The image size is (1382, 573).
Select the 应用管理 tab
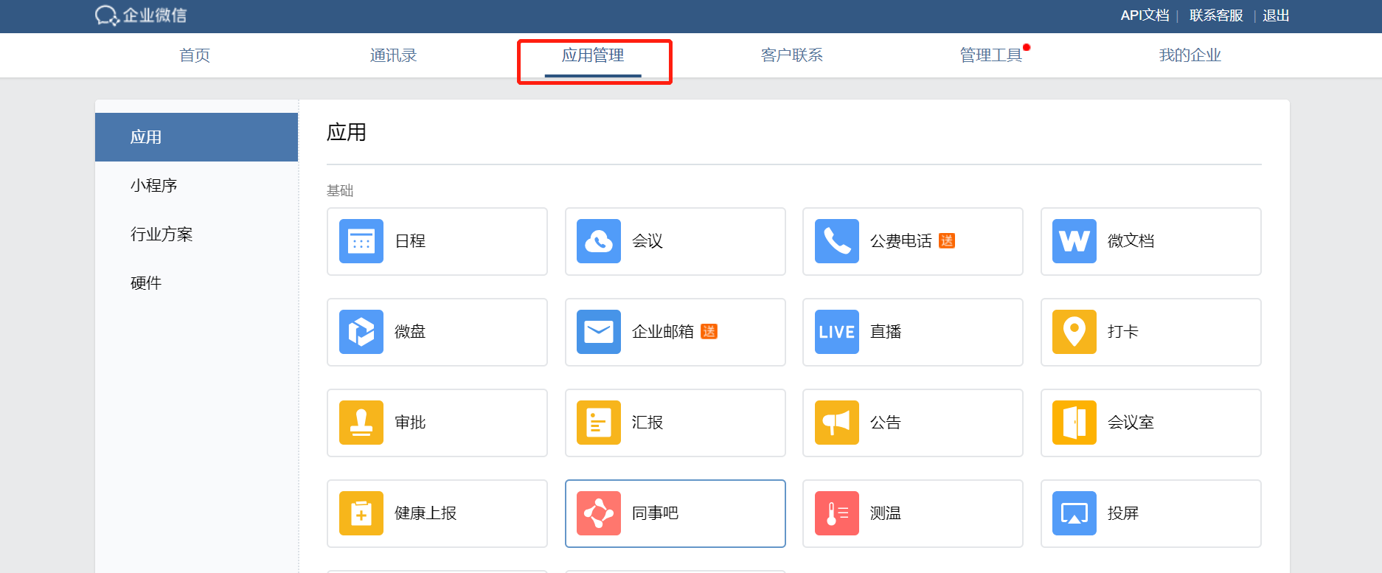(593, 55)
